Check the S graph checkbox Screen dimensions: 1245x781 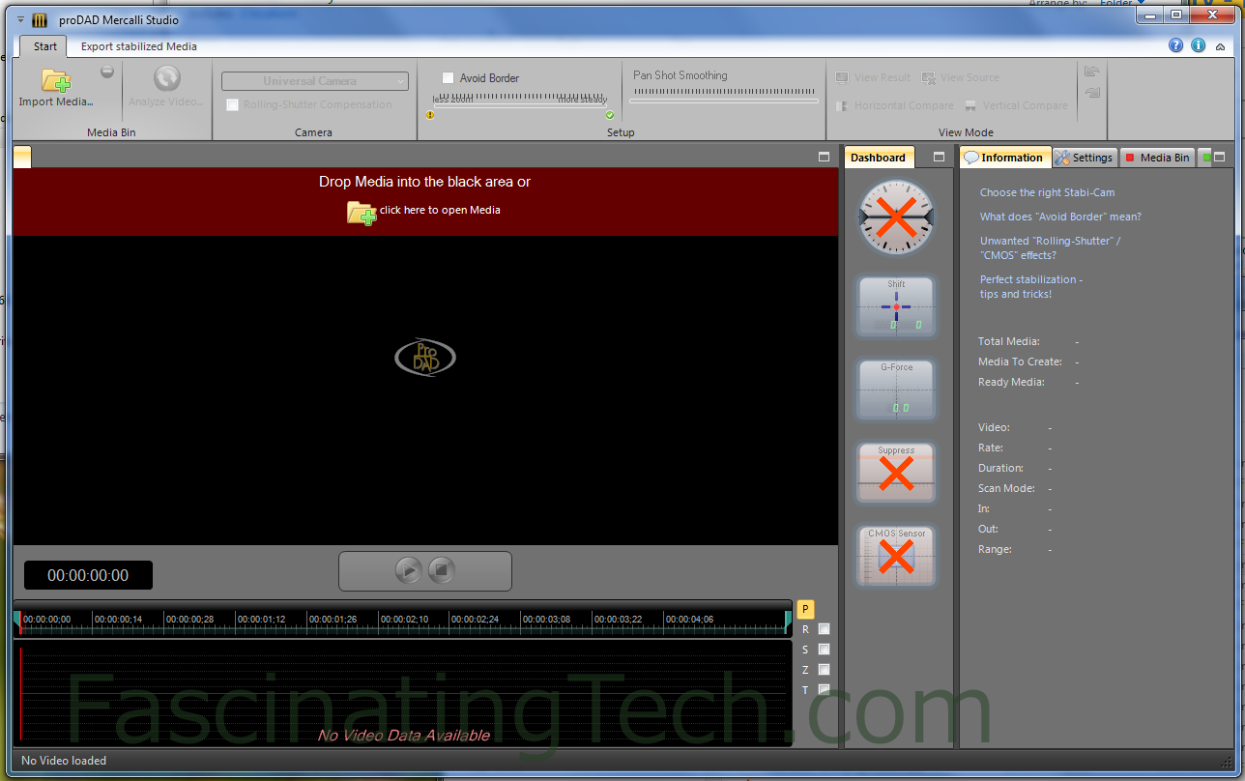pos(825,650)
